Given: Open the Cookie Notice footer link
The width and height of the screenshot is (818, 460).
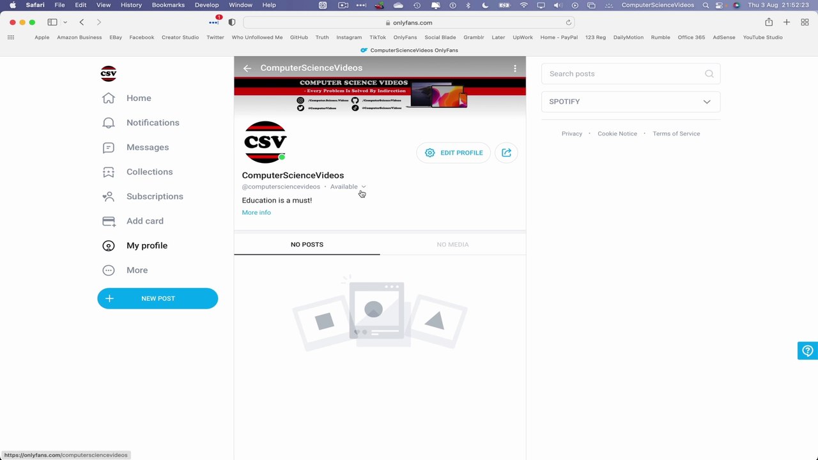Looking at the screenshot, I should (x=617, y=134).
